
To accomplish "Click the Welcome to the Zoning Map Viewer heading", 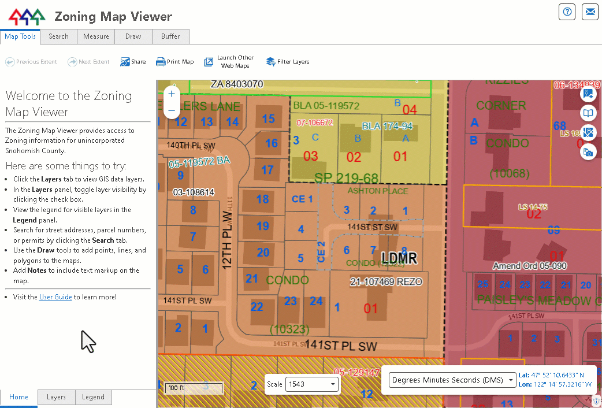I will pyautogui.click(x=69, y=103).
